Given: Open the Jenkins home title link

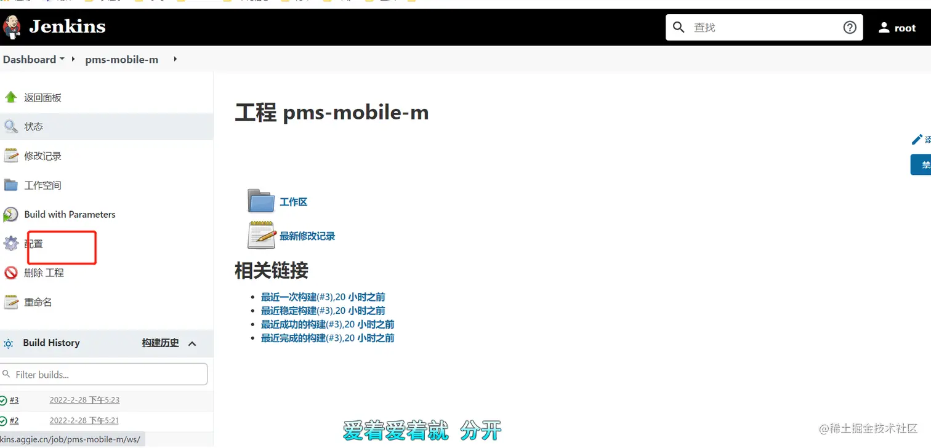Looking at the screenshot, I should coord(67,27).
